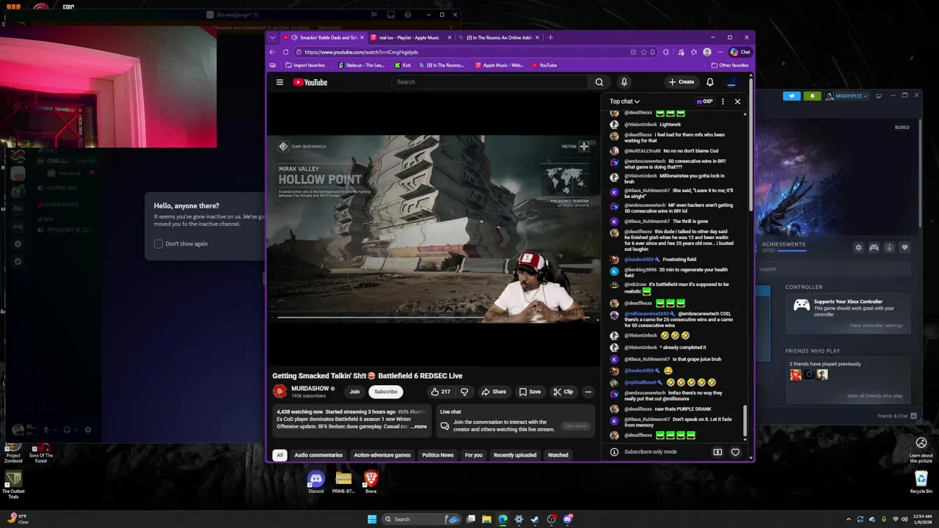Favorite the game with Steam heart icon
This screenshot has height=528, width=939.
905,248
